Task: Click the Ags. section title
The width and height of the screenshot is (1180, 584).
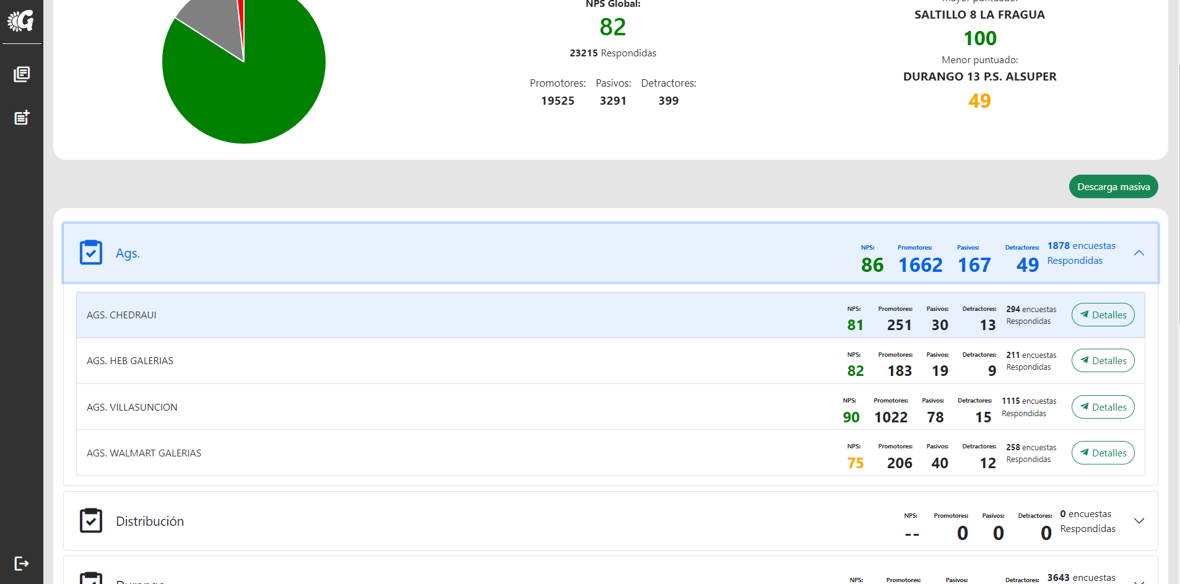Action: pyautogui.click(x=128, y=253)
